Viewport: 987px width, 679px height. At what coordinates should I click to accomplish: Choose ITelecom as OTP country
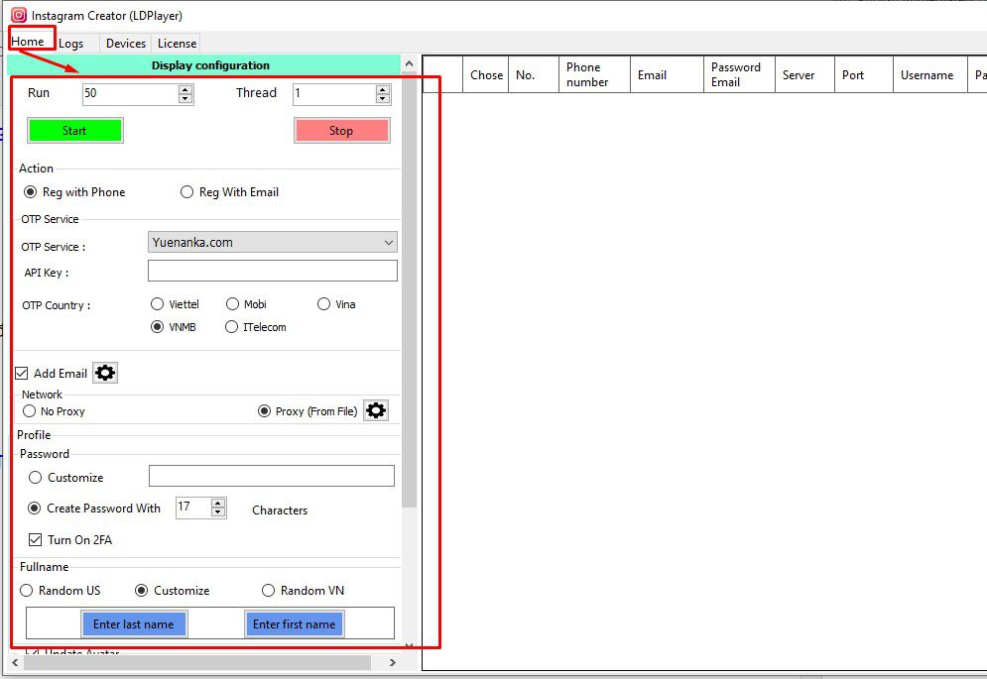[x=256, y=327]
